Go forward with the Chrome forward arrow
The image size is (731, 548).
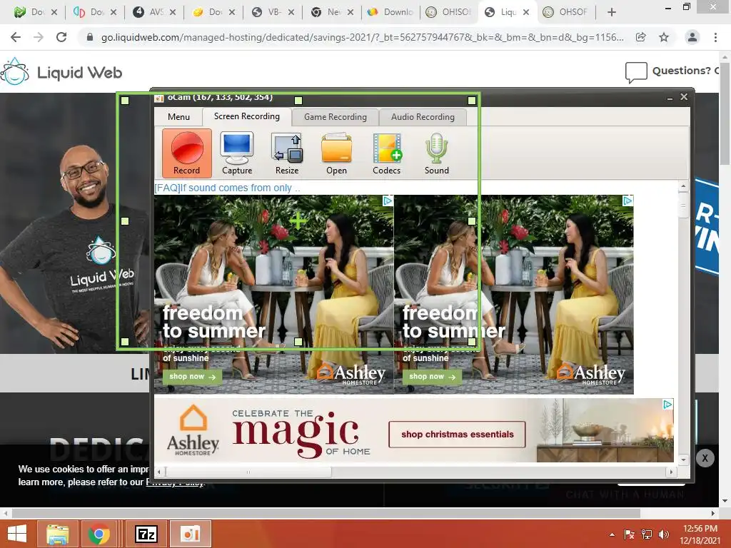click(x=39, y=37)
